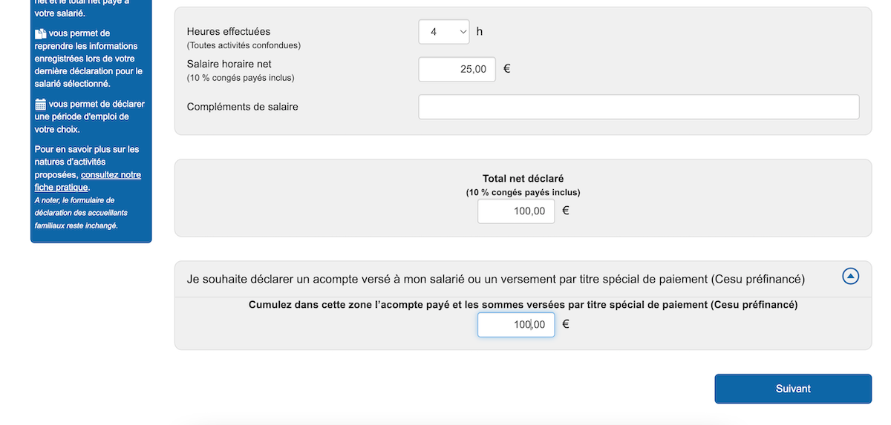Open the 'consultez notre fiche pratique' link
891x425 pixels.
pyautogui.click(x=111, y=175)
